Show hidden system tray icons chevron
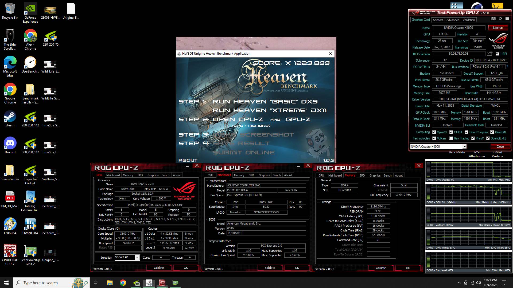 459,283
